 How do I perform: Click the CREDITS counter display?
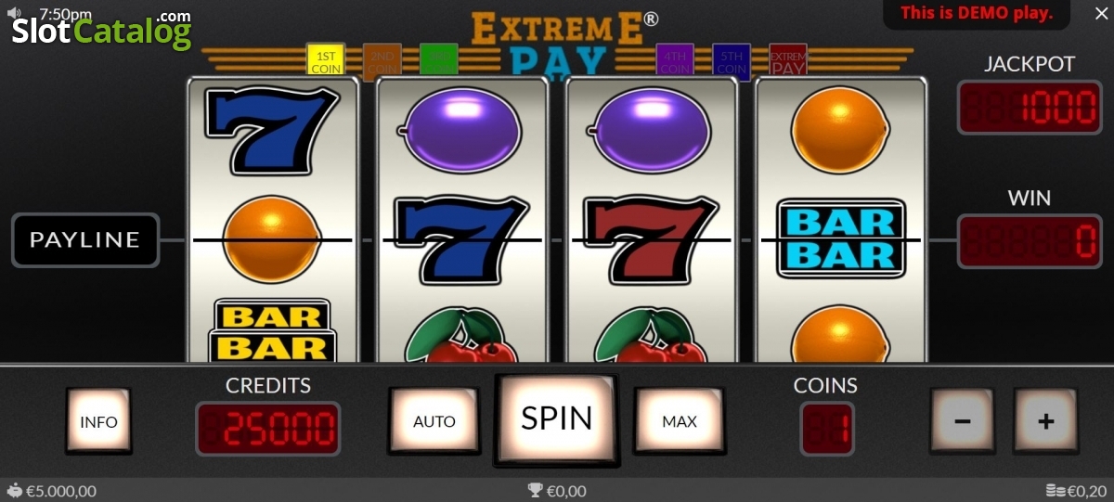pyautogui.click(x=268, y=429)
